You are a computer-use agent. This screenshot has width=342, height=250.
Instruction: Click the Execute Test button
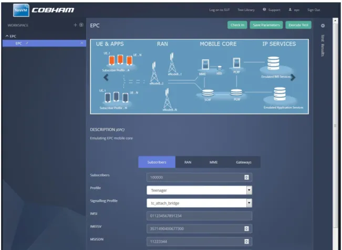pos(298,25)
